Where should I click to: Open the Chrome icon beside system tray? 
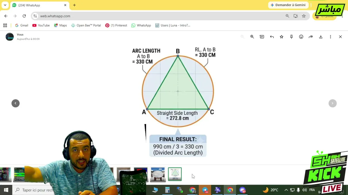(230, 190)
